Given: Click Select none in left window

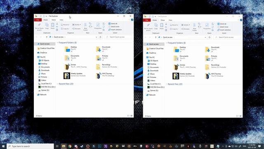Looking at the screenshot, I should point(114,26).
